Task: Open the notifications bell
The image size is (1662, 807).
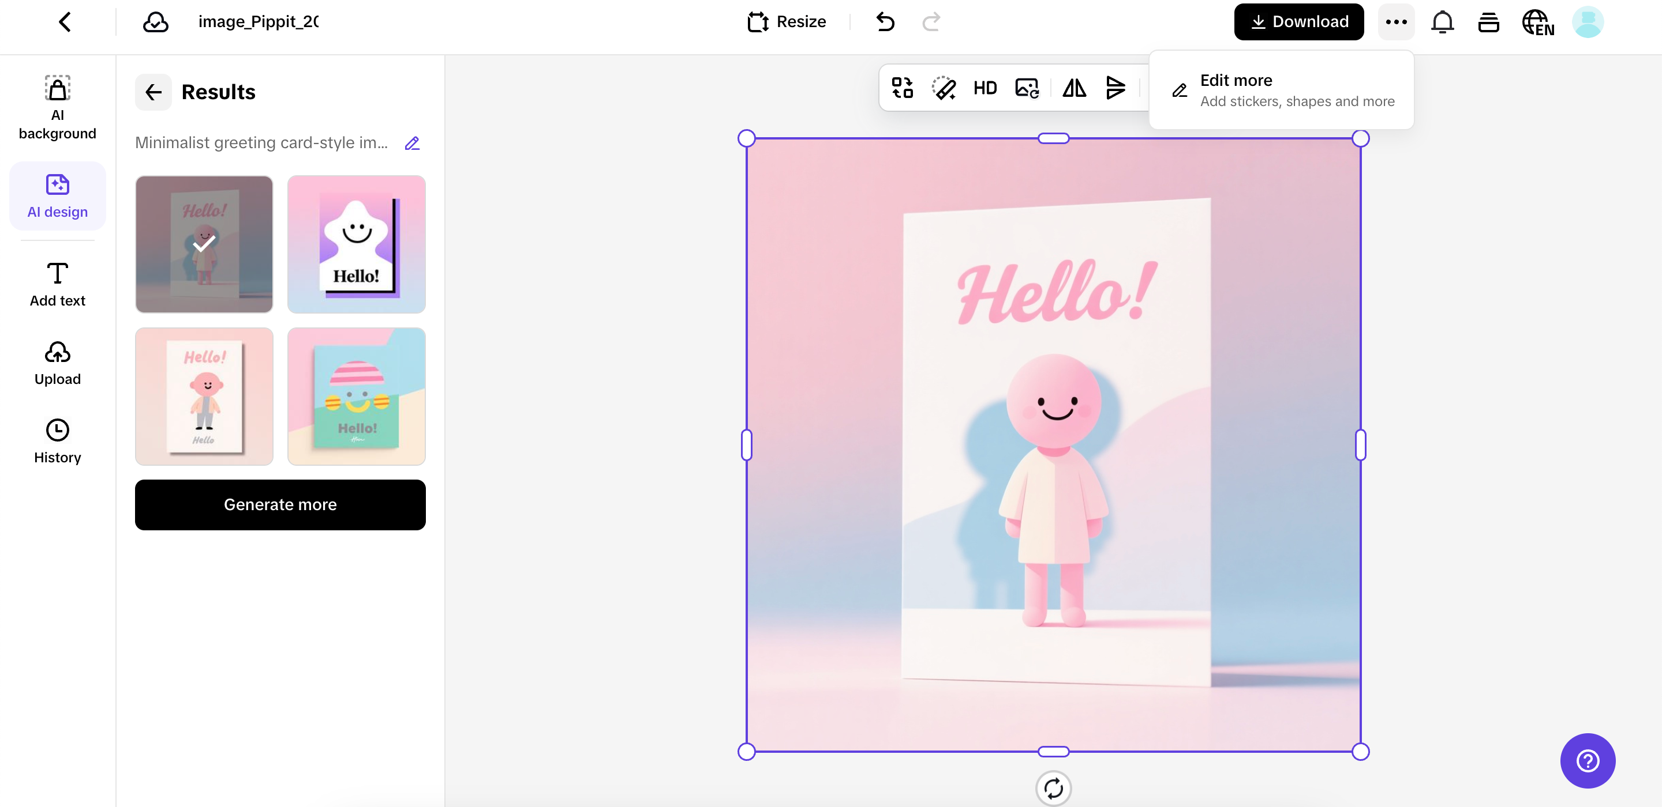Action: click(1442, 22)
